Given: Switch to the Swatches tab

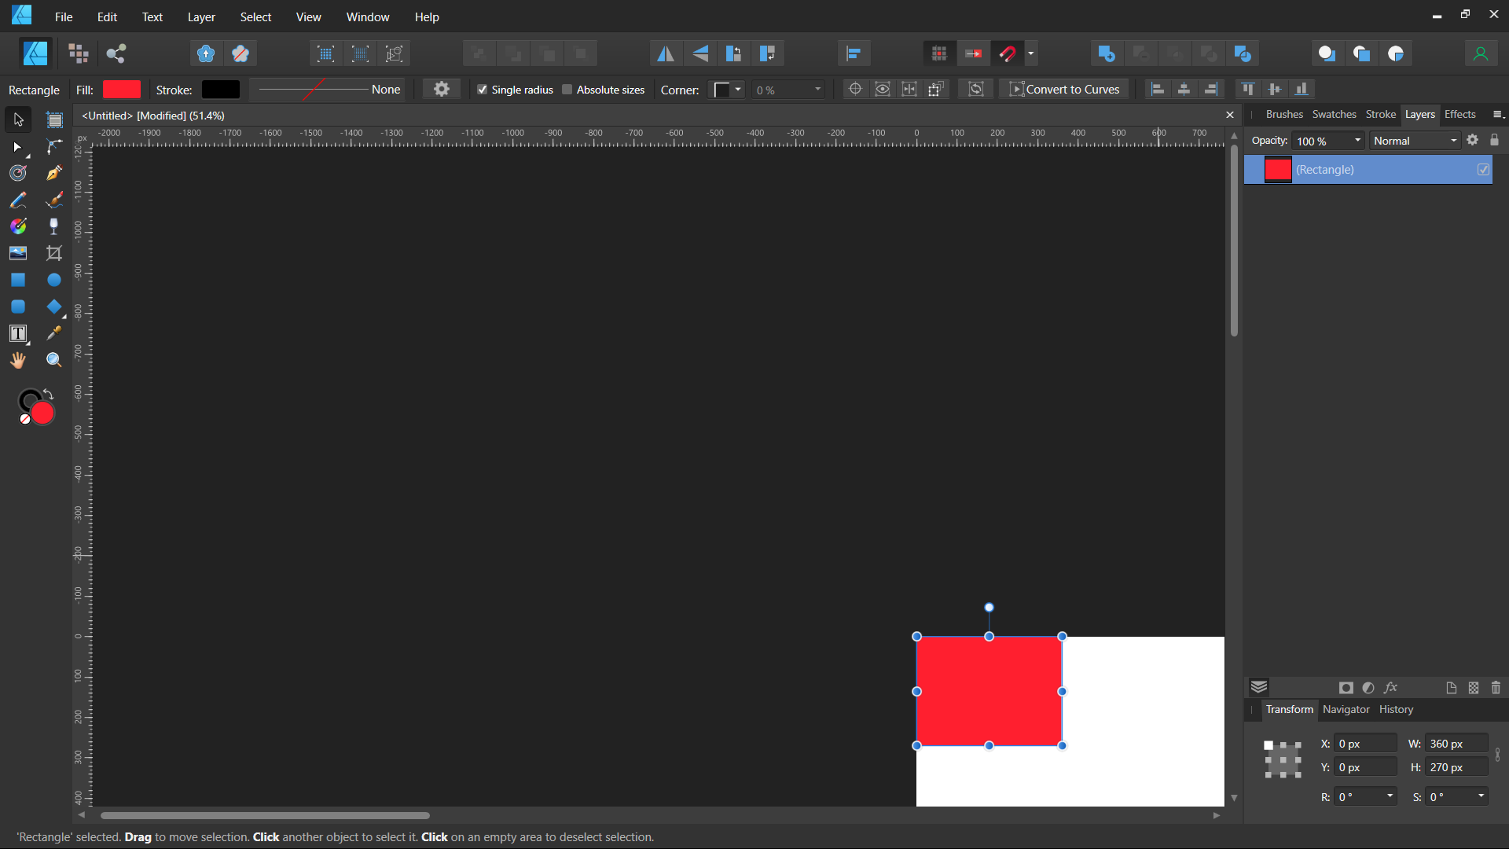Looking at the screenshot, I should [x=1334, y=115].
